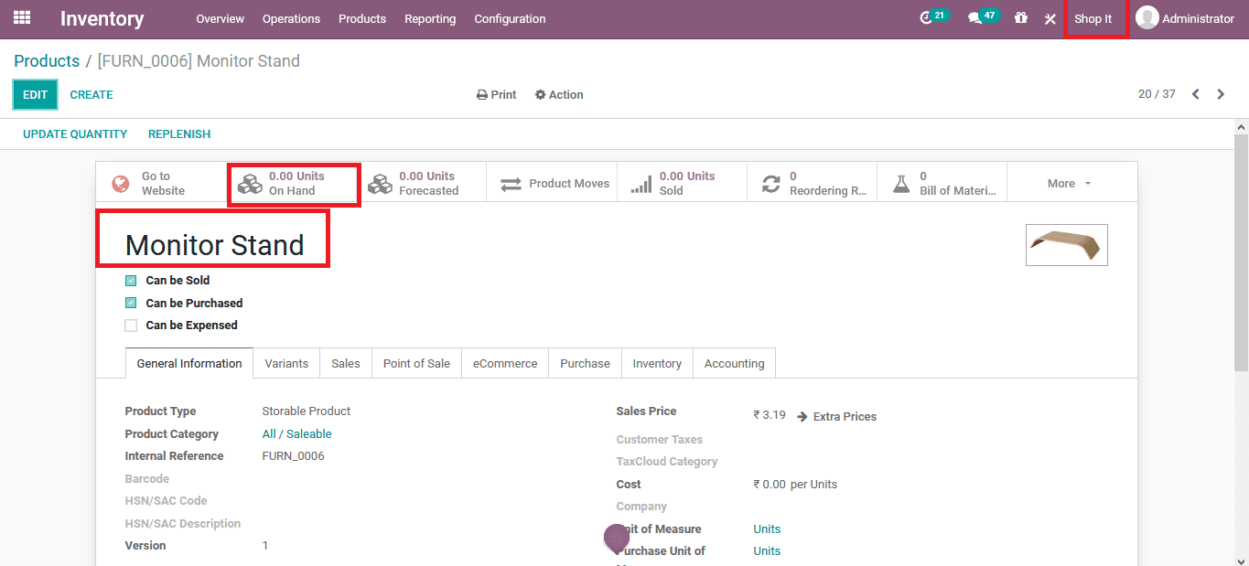Expand the More stat buttons dropdown
Viewport: 1249px width, 566px height.
pyautogui.click(x=1071, y=184)
